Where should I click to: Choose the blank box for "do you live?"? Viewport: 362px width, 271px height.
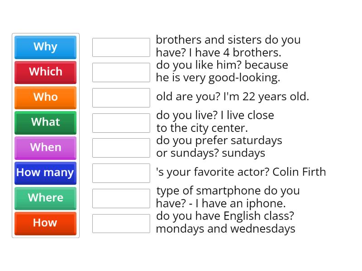click(x=121, y=123)
